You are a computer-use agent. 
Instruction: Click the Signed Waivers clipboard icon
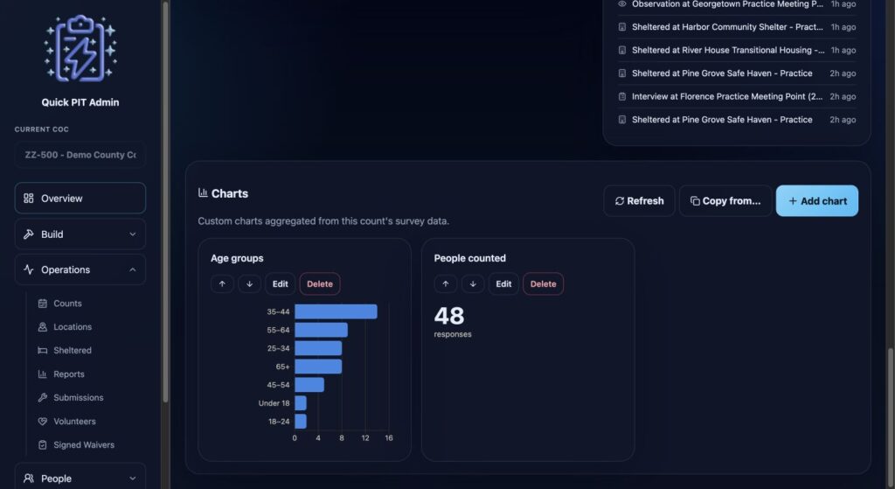42,444
